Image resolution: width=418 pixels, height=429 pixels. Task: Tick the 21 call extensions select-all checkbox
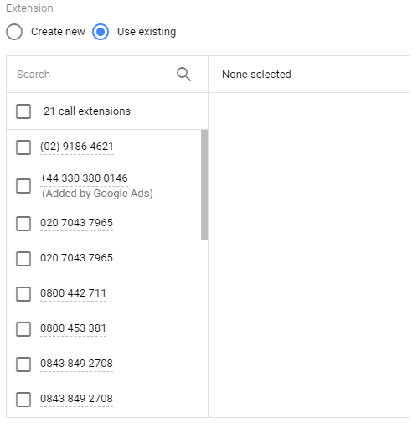pyautogui.click(x=23, y=111)
